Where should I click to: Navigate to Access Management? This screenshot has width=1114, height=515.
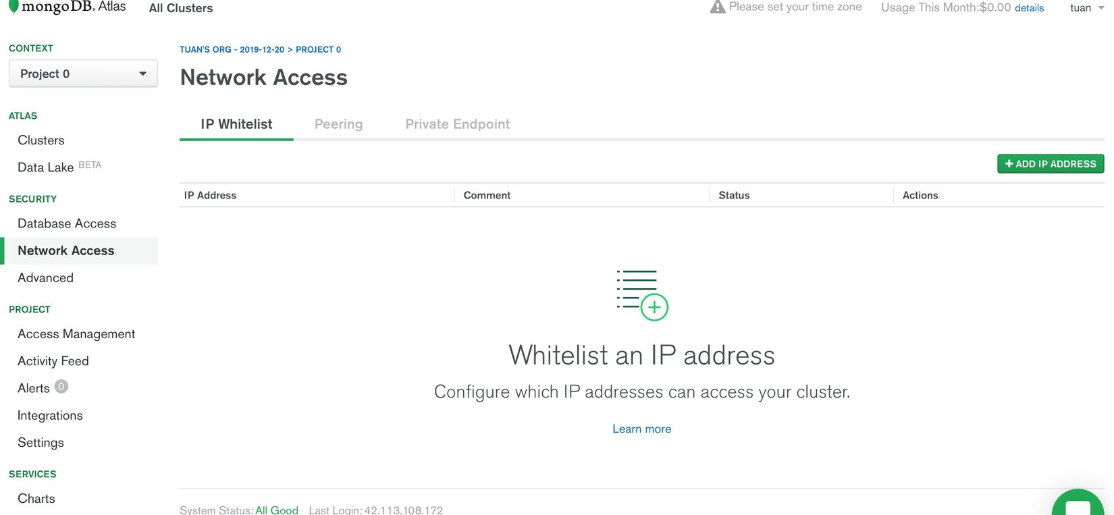click(x=76, y=334)
